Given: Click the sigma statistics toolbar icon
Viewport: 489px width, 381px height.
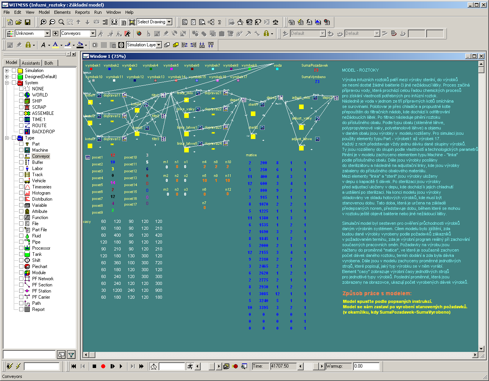Looking at the screenshot, I should [220, 22].
